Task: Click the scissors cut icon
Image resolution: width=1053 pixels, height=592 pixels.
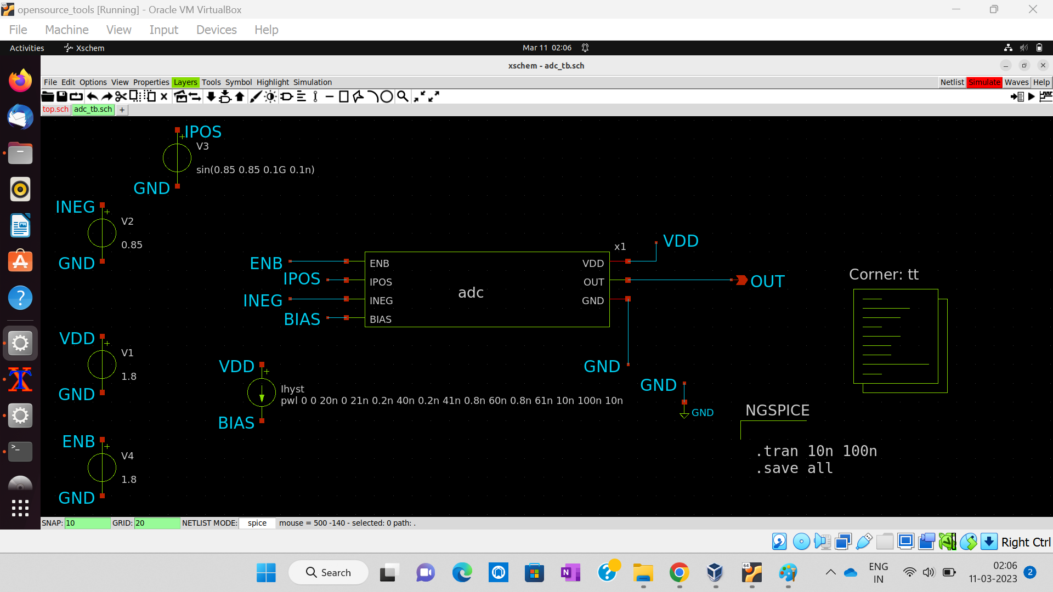Action: [121, 96]
